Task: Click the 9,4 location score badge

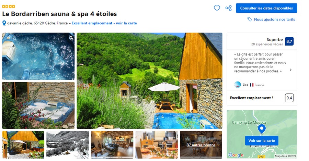Action: [x=289, y=98]
